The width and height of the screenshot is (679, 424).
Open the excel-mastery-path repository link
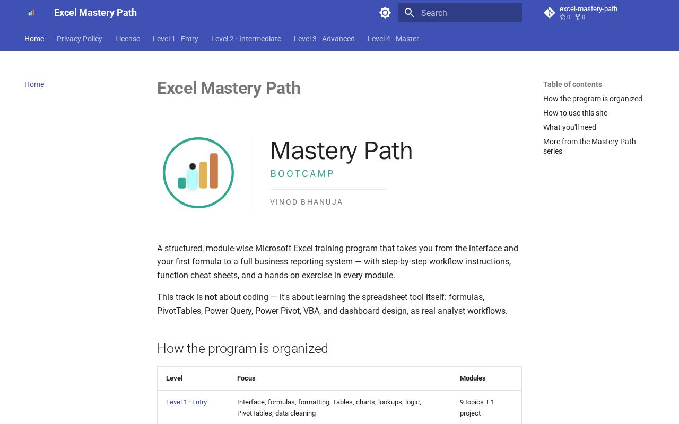588,13
